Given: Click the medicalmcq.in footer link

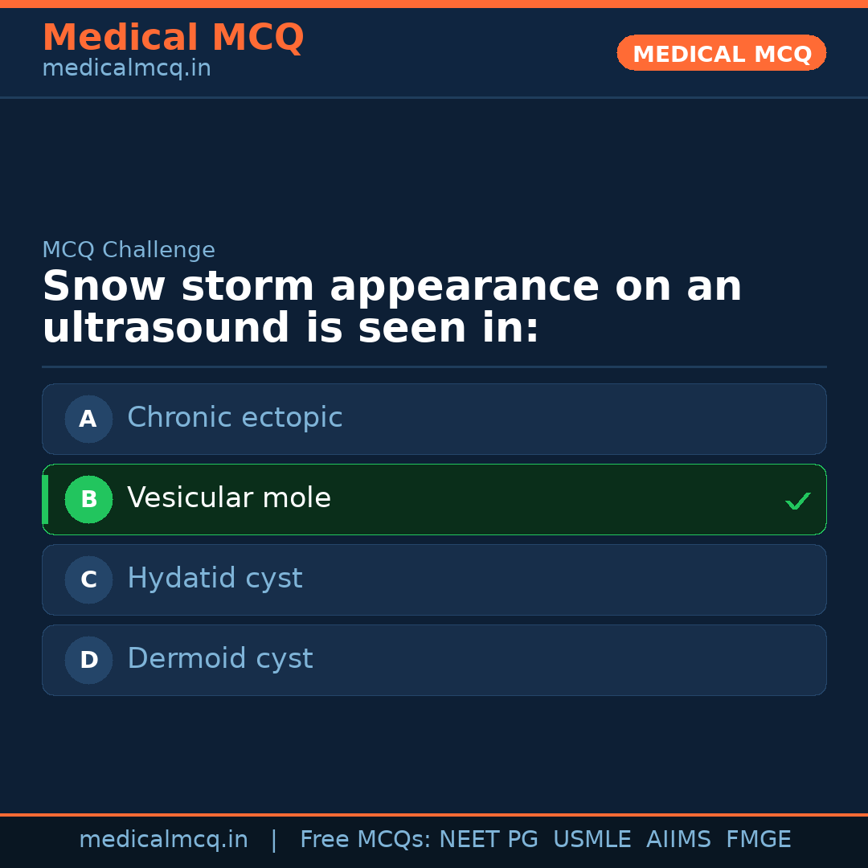Looking at the screenshot, I should pyautogui.click(x=164, y=839).
